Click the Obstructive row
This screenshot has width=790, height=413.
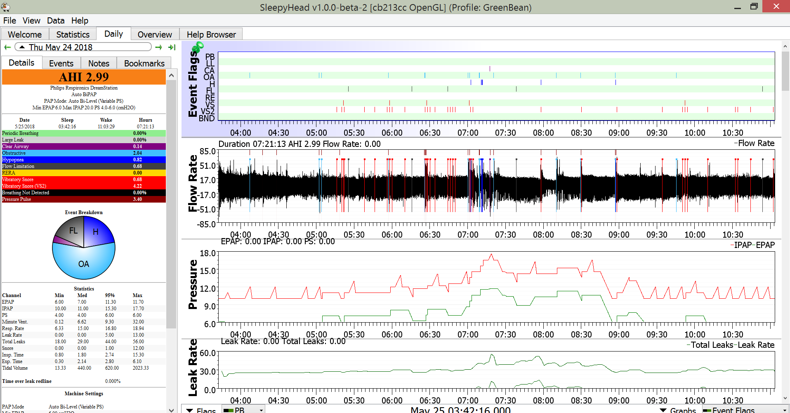click(84, 153)
